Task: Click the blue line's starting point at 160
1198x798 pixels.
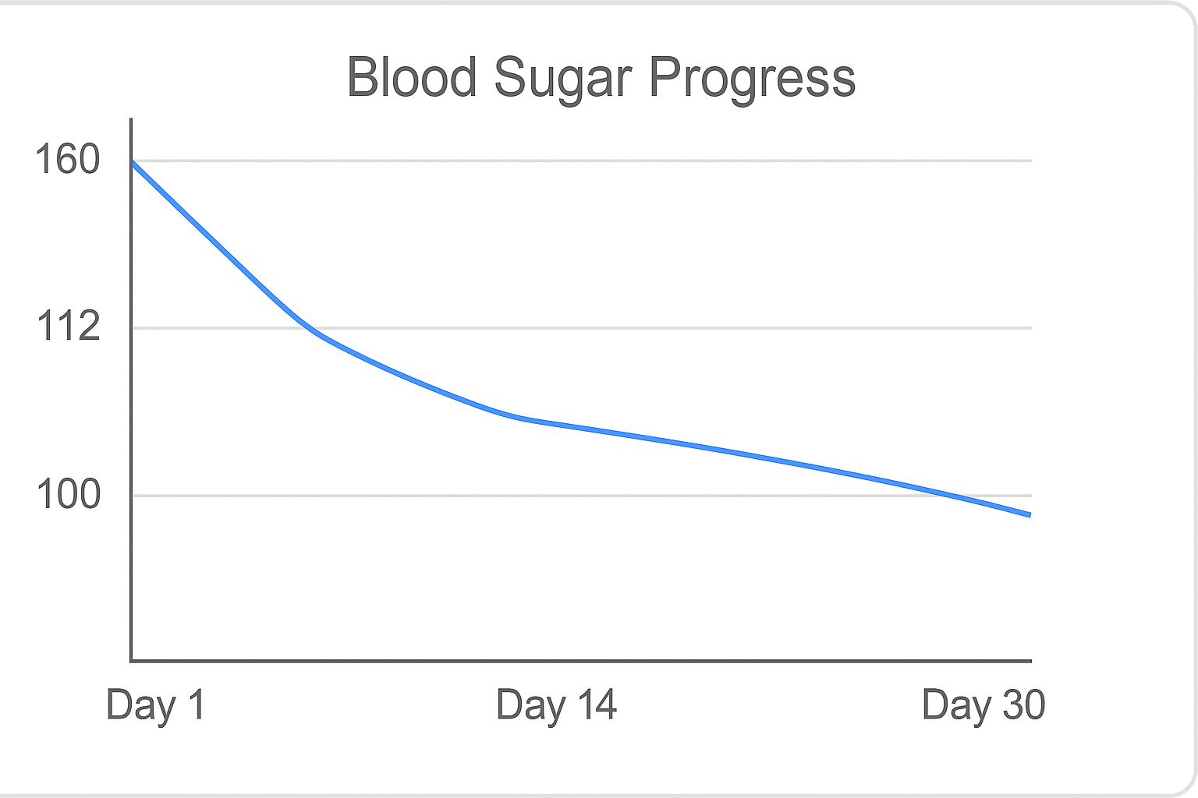Action: (133, 162)
